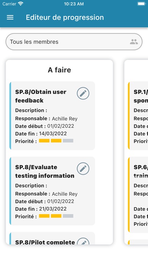Tap Date fin 21/03/2022 field
The height and width of the screenshot is (264, 148).
point(41,209)
